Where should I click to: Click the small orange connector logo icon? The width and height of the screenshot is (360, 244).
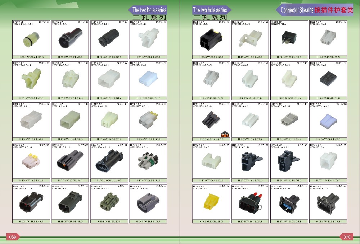pos(224,134)
